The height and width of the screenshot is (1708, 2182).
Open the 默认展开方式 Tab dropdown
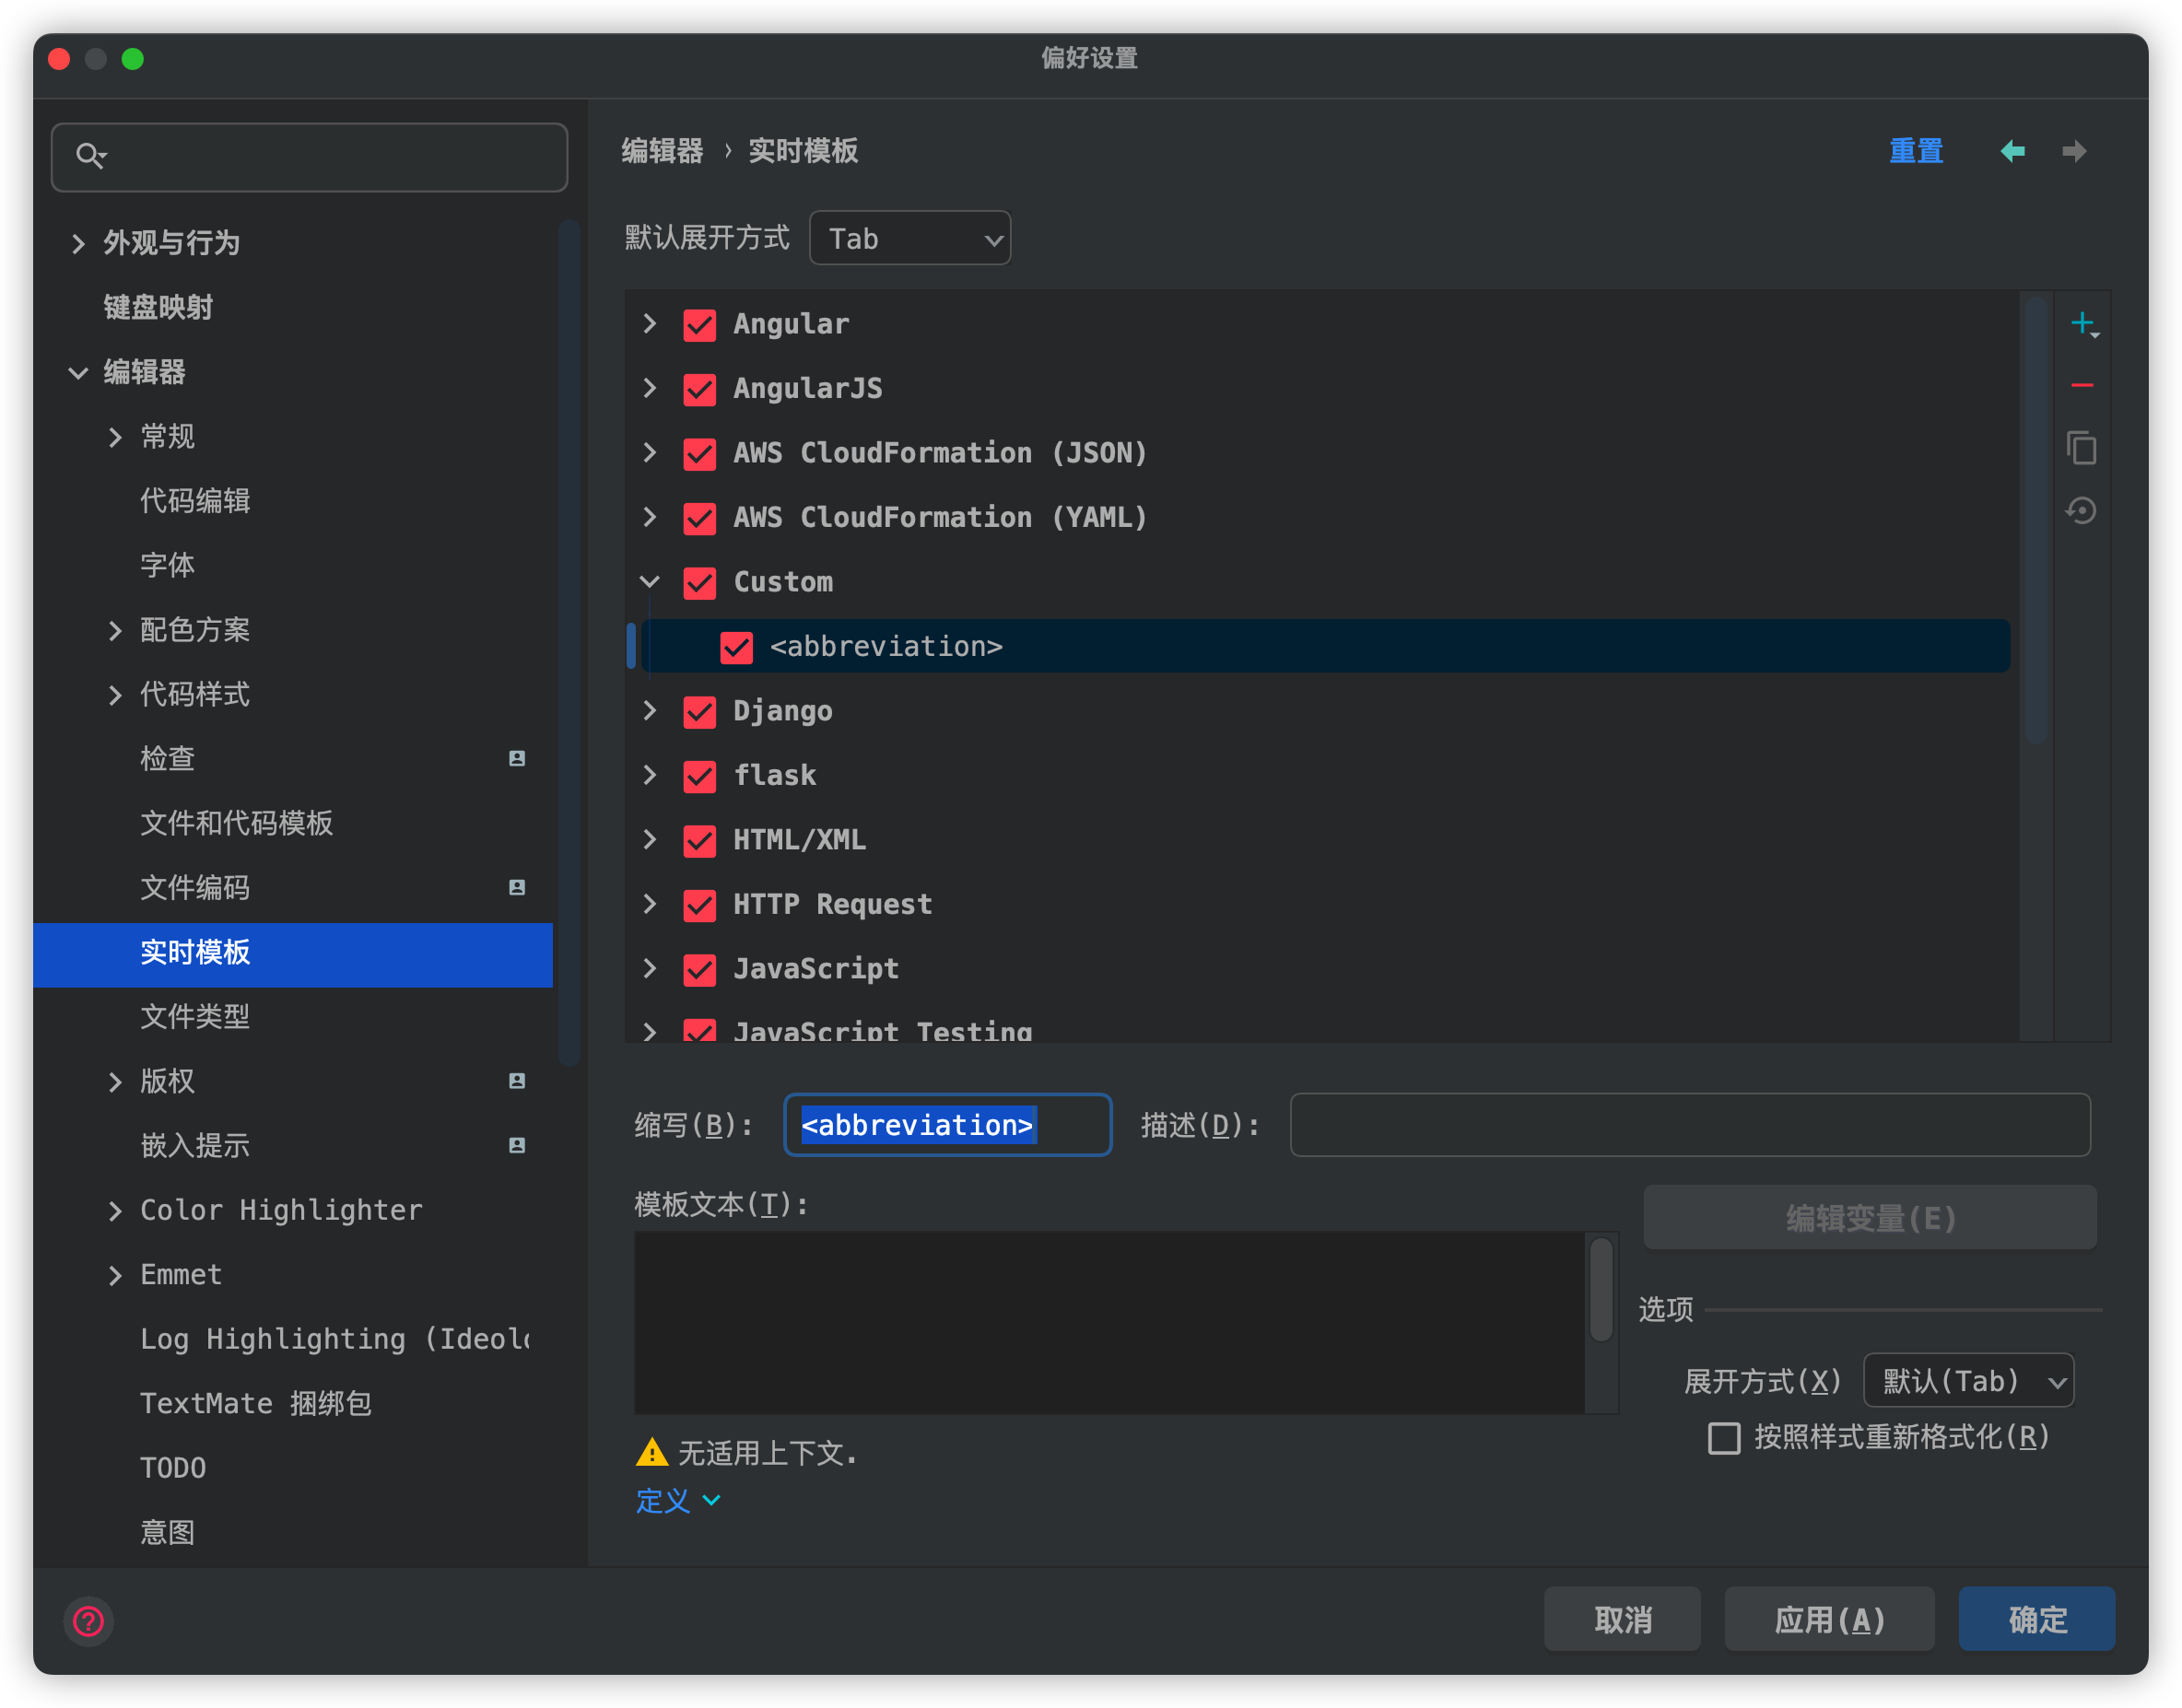click(909, 239)
